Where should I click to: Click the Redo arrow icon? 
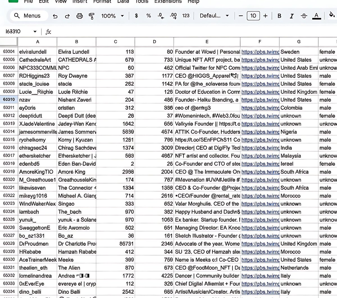click(67, 16)
